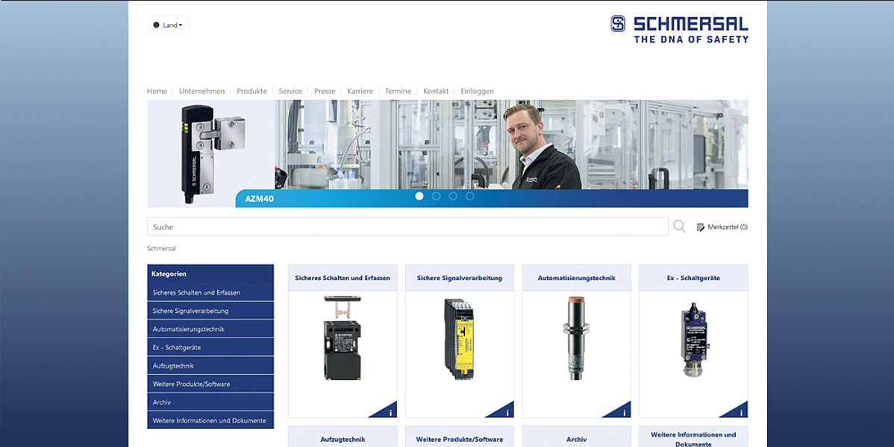Image resolution: width=894 pixels, height=447 pixels.
Task: Click the blue Ex position switch image
Action: tap(693, 340)
